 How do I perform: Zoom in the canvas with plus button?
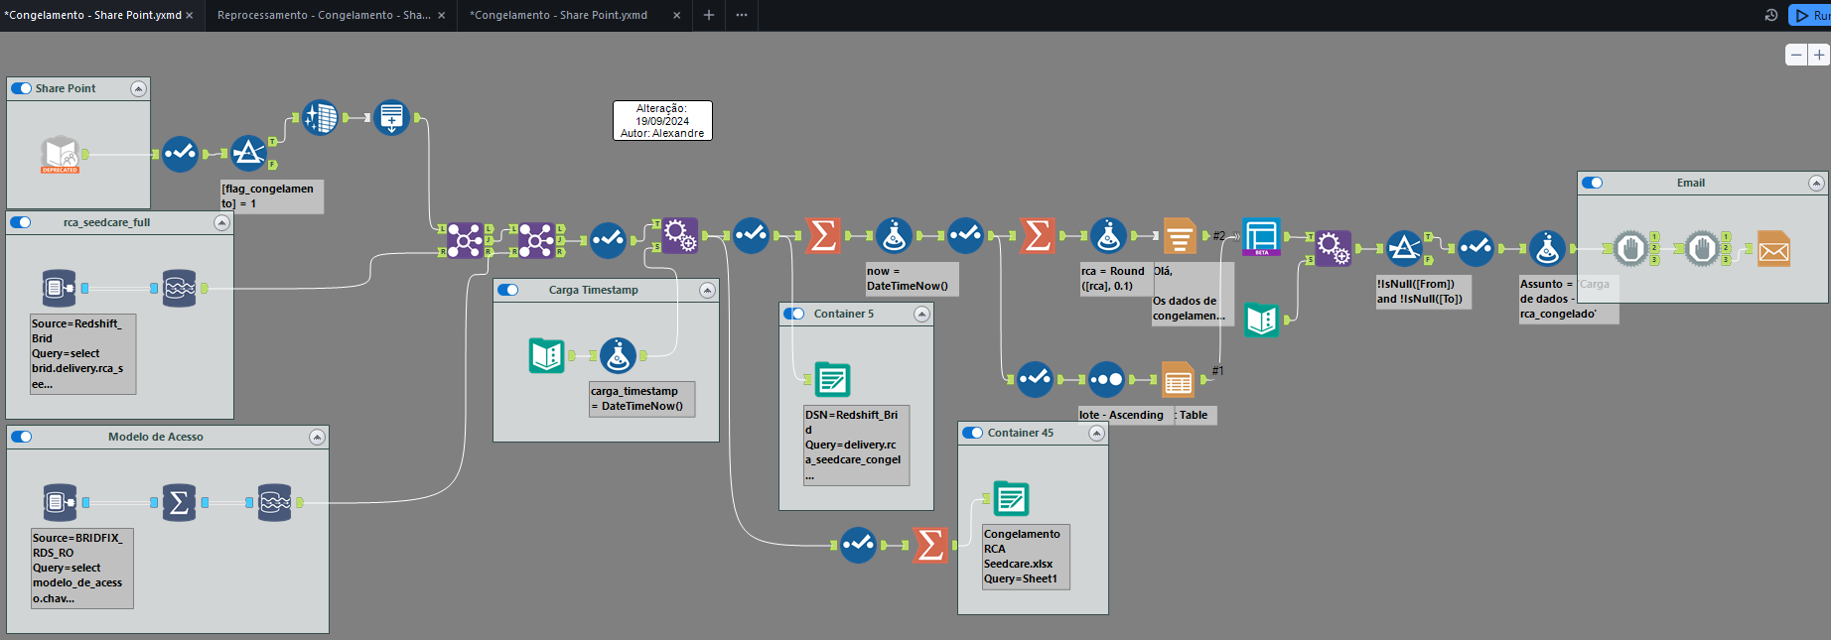pos(1819,55)
